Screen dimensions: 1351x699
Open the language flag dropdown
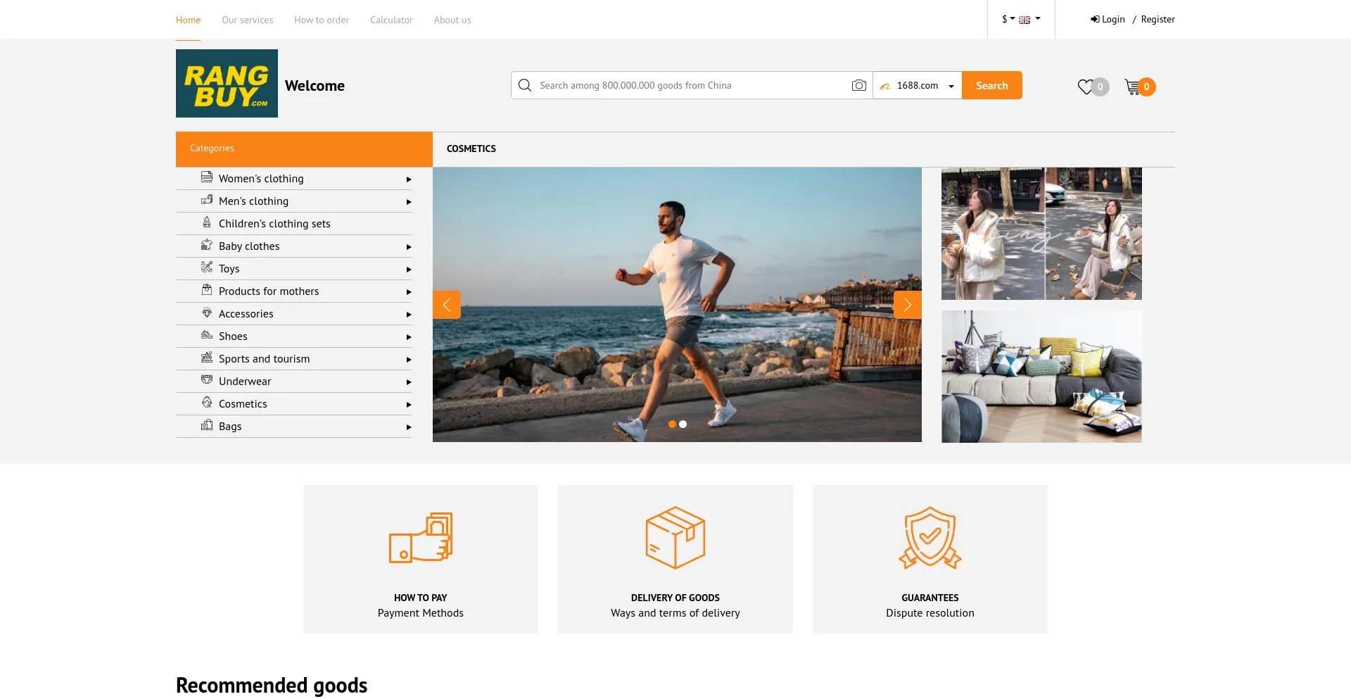click(x=1029, y=19)
